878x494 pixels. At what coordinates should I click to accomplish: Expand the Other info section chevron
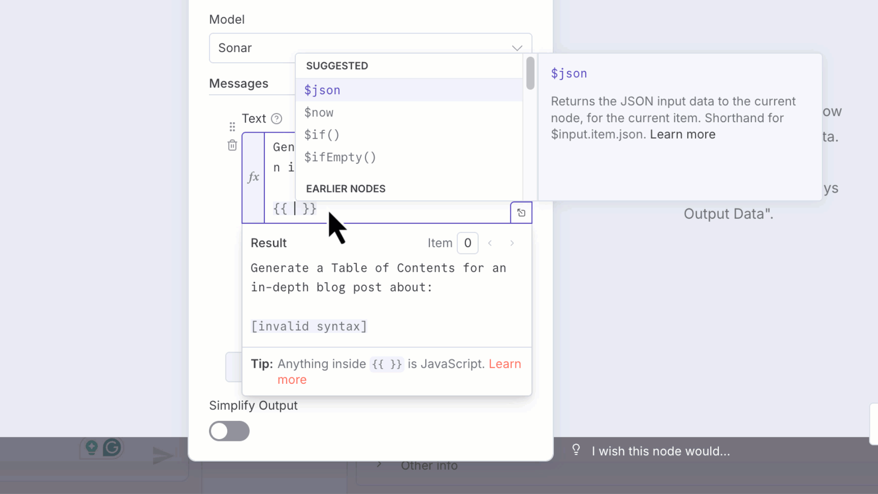tap(379, 465)
